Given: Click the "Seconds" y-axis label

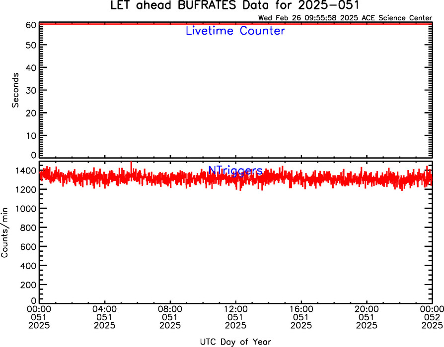Looking at the screenshot, I should (x=15, y=90).
